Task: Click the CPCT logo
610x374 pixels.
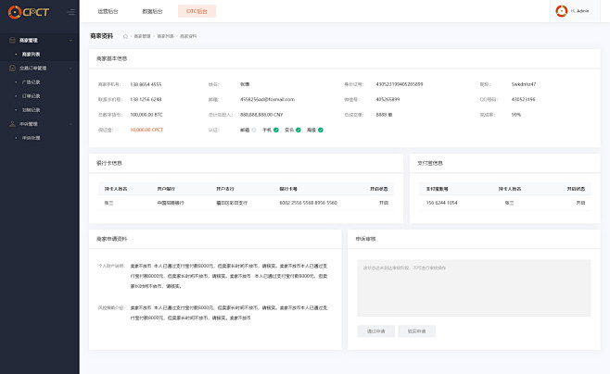Action: [x=29, y=12]
